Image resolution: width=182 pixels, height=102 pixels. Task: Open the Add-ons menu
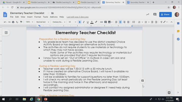pyautogui.click(x=54, y=17)
